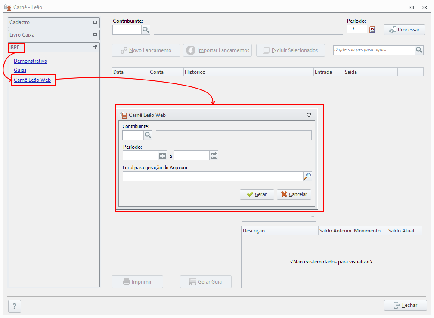The image size is (434, 318).
Task: Click Importar Lançamentos button
Action: pos(217,50)
